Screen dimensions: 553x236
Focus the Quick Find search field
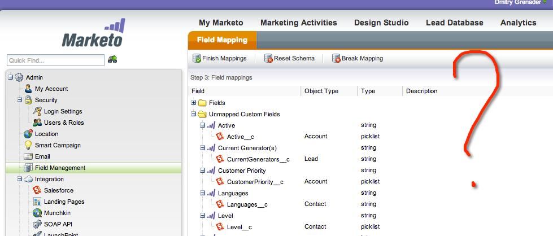[x=55, y=60]
